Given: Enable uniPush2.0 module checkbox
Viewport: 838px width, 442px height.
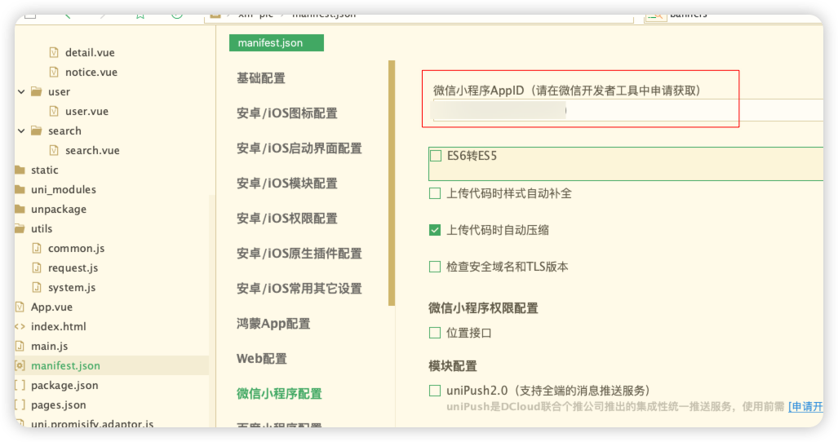Looking at the screenshot, I should point(435,391).
